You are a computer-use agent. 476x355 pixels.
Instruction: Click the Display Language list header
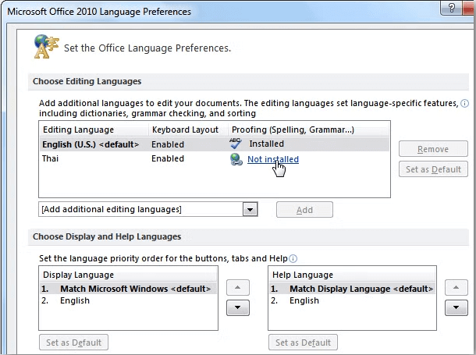coord(129,275)
